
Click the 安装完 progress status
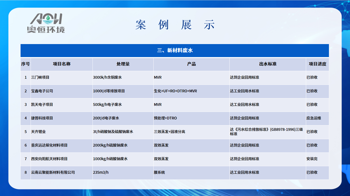[x=312, y=159]
